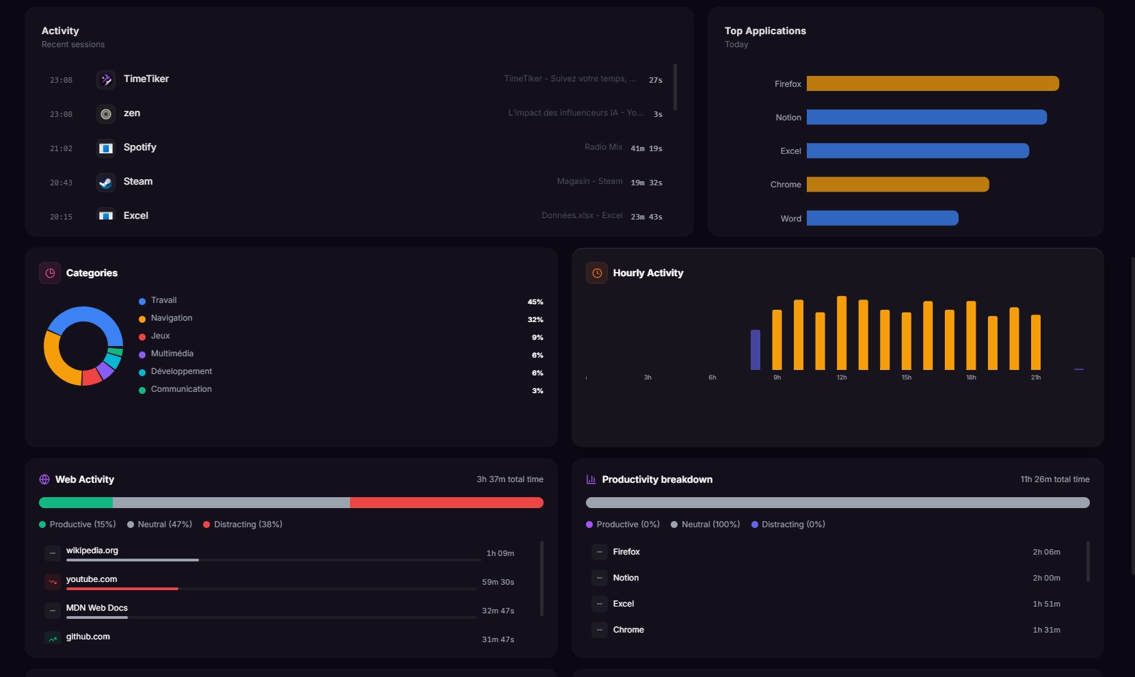
Task: Click the 3h 37m total time label
Action: click(x=510, y=479)
